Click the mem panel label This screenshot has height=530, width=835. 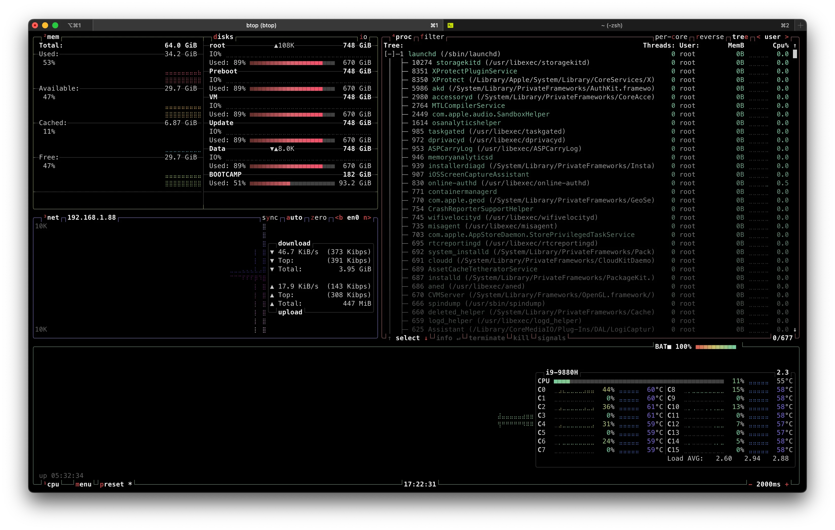coord(53,37)
